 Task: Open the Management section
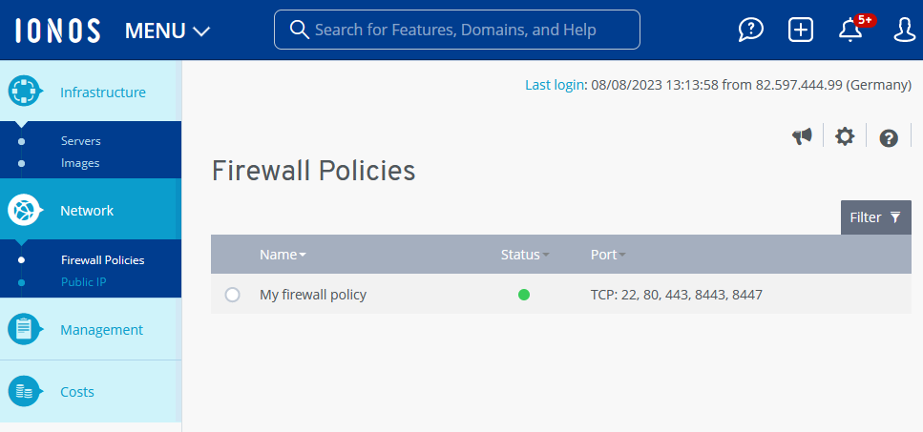click(x=101, y=330)
